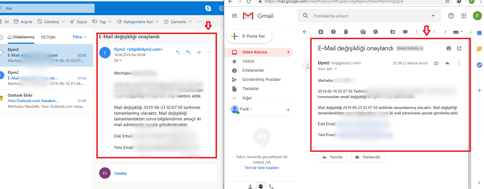Screen dimensions: 484x189
Task: Archive message with Arşivle in Outlook
Action: click(23, 22)
